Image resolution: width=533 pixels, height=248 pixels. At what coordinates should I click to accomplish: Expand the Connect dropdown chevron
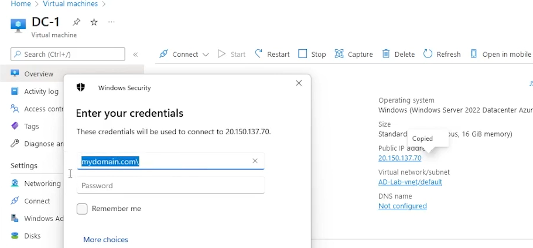coord(206,55)
